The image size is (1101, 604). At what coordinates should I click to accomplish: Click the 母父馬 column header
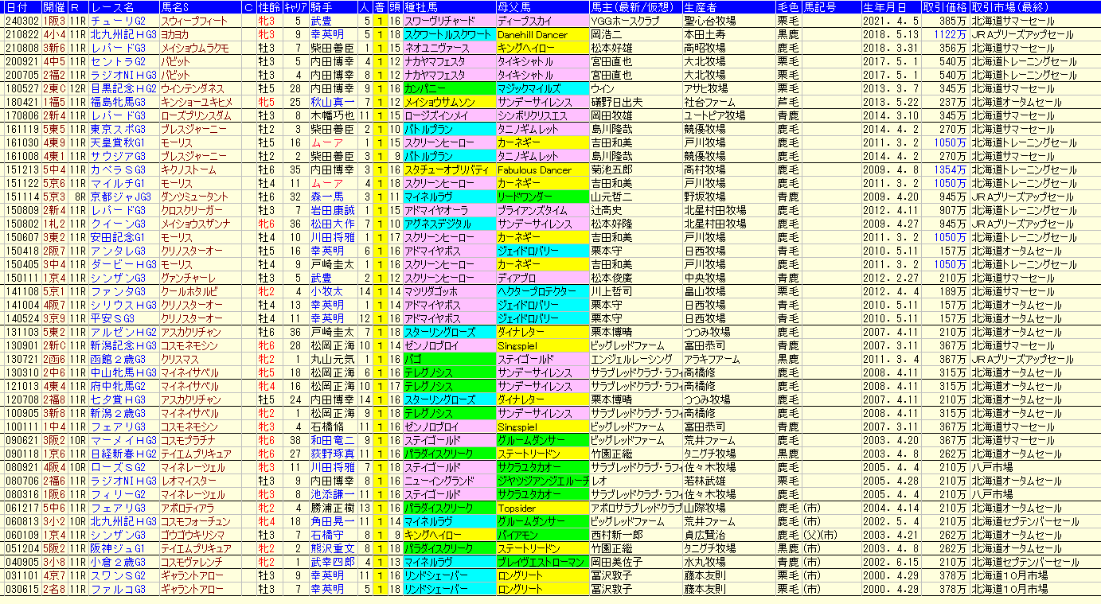[x=513, y=8]
